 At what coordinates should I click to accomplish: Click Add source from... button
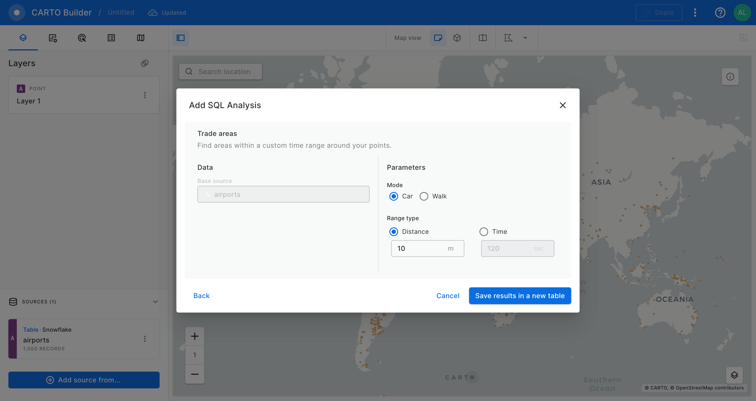tap(84, 380)
